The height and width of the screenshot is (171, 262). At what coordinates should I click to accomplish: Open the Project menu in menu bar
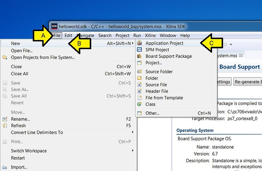123,35
